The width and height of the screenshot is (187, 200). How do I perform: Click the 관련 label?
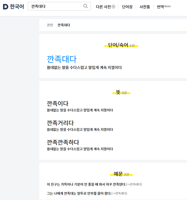pyautogui.click(x=50, y=25)
